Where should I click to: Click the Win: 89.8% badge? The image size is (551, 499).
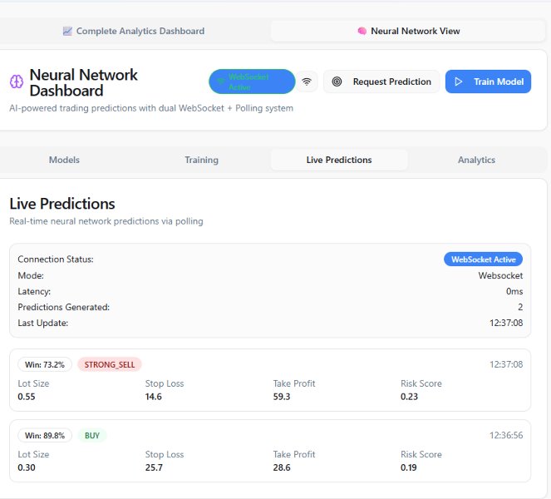[x=45, y=435]
